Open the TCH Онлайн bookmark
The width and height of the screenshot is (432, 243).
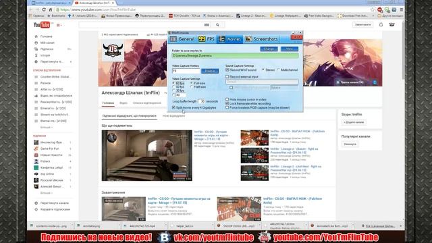point(184,16)
